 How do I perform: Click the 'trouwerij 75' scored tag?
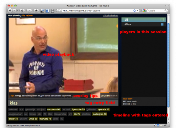(45, 118)
